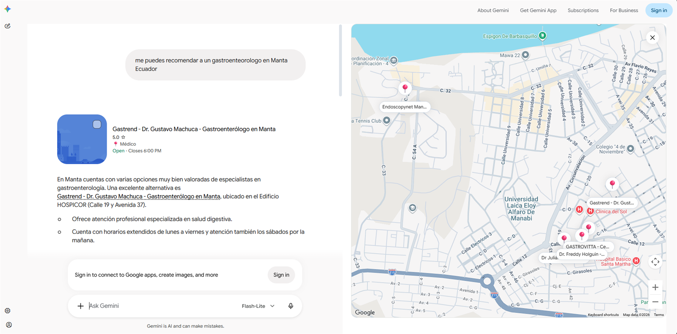
Task: Close the map panel
Action: tap(652, 38)
